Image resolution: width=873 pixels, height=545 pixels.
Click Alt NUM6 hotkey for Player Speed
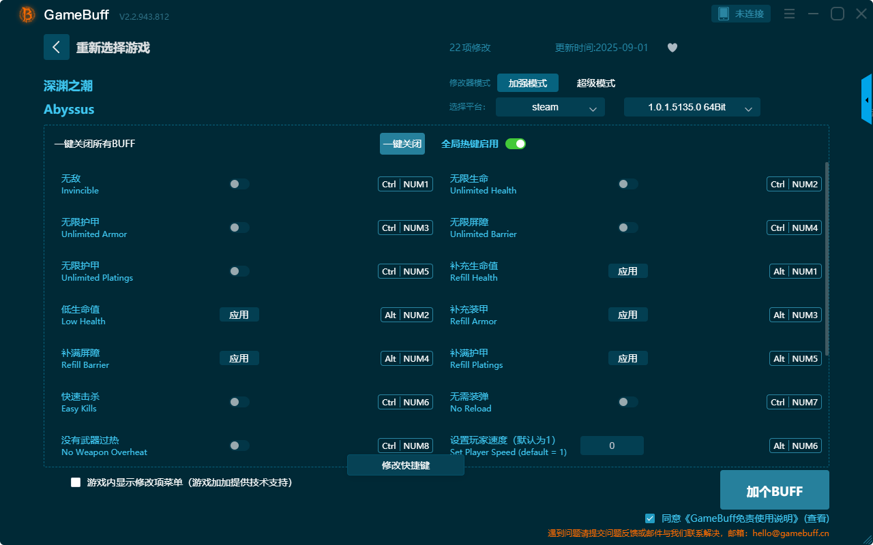(x=796, y=446)
